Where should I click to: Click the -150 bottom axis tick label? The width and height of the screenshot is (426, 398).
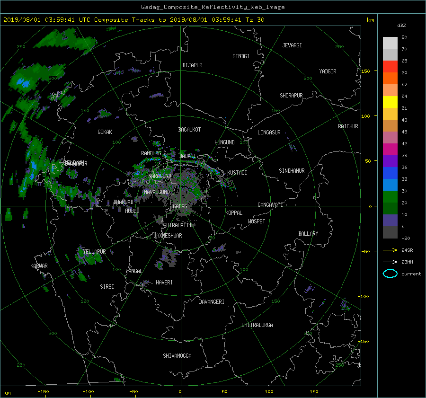coord(43,392)
